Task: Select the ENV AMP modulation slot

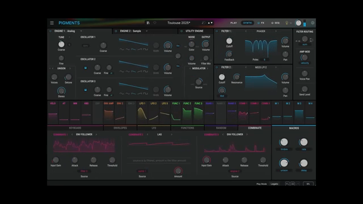Action: pyautogui.click(x=108, y=113)
